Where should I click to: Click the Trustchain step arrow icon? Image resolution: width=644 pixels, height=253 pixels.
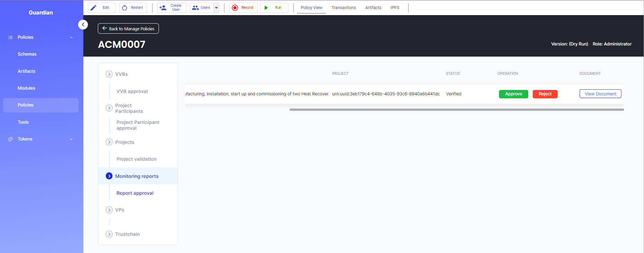click(109, 234)
